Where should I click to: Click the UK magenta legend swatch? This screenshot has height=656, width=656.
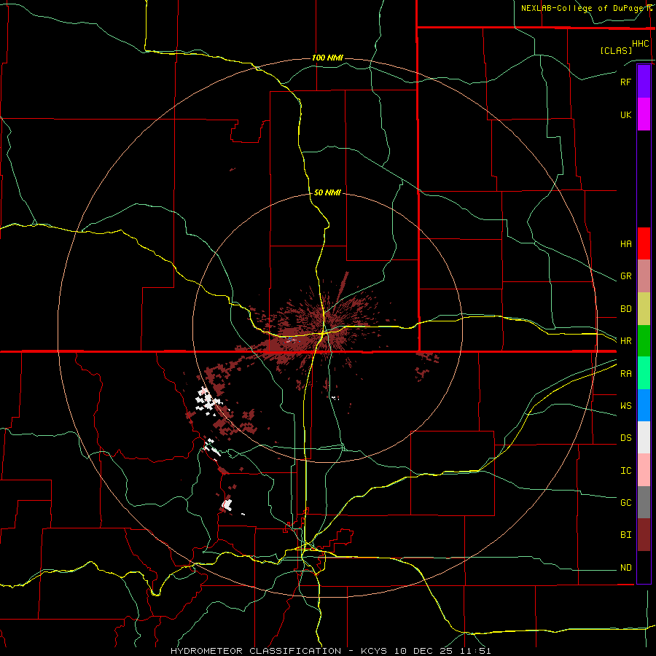[644, 114]
